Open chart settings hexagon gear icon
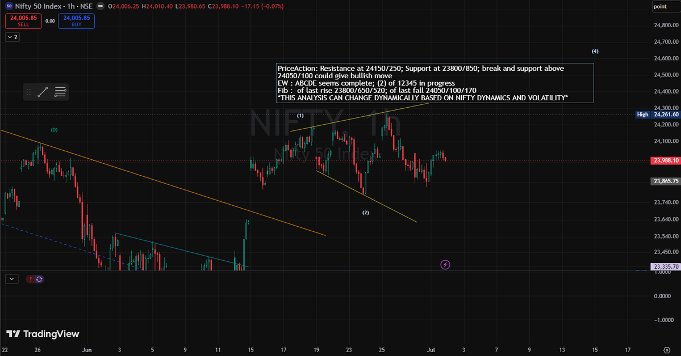Screen dimensions: 681x356 click(x=667, y=350)
